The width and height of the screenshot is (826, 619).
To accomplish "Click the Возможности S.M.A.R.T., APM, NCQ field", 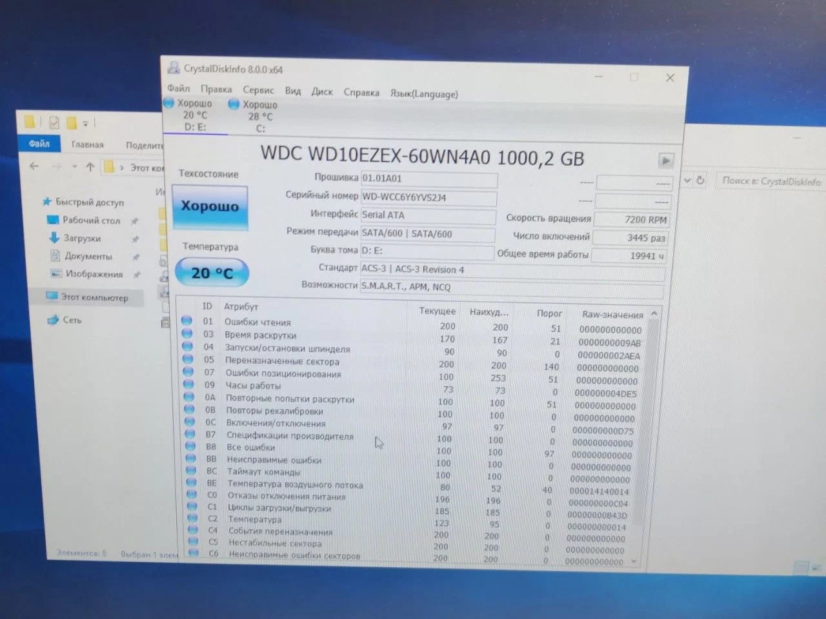I will point(512,288).
